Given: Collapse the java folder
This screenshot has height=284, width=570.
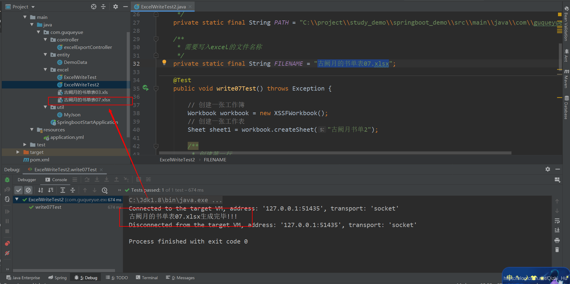Looking at the screenshot, I should [32, 25].
